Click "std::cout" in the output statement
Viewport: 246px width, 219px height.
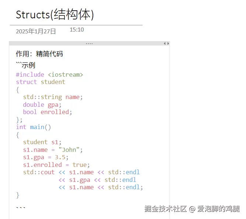click(39, 172)
